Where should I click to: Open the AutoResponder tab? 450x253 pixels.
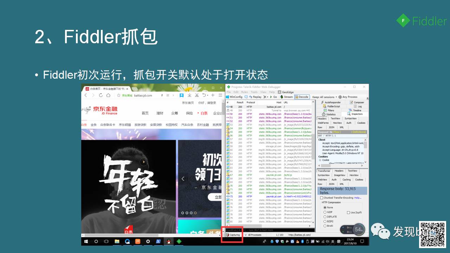[x=330, y=102]
